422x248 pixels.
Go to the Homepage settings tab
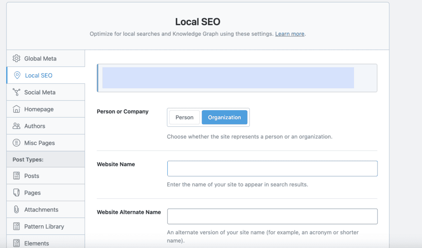point(46,109)
